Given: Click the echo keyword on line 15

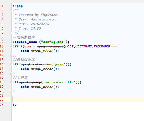Looking at the screenshot, I should [25, 69].
